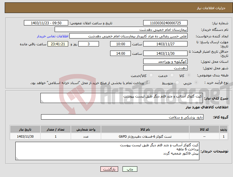Click the resize handle of شرح کلی نیاز textarea
The width and height of the screenshot is (233, 177).
pos(42,101)
